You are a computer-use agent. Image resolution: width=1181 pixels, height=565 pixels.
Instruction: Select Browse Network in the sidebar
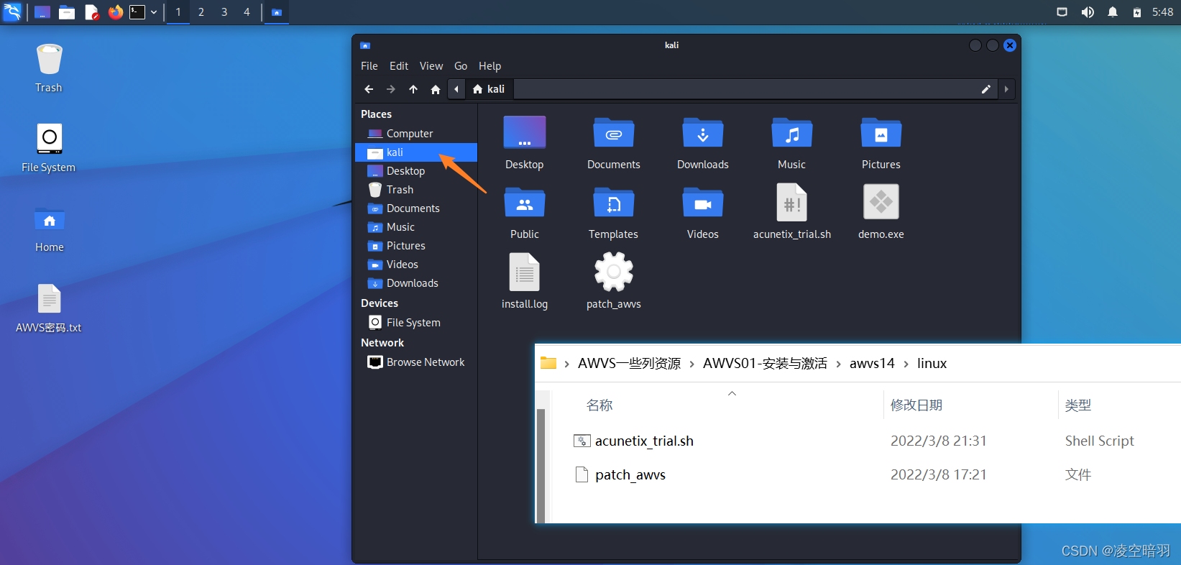pyautogui.click(x=416, y=362)
